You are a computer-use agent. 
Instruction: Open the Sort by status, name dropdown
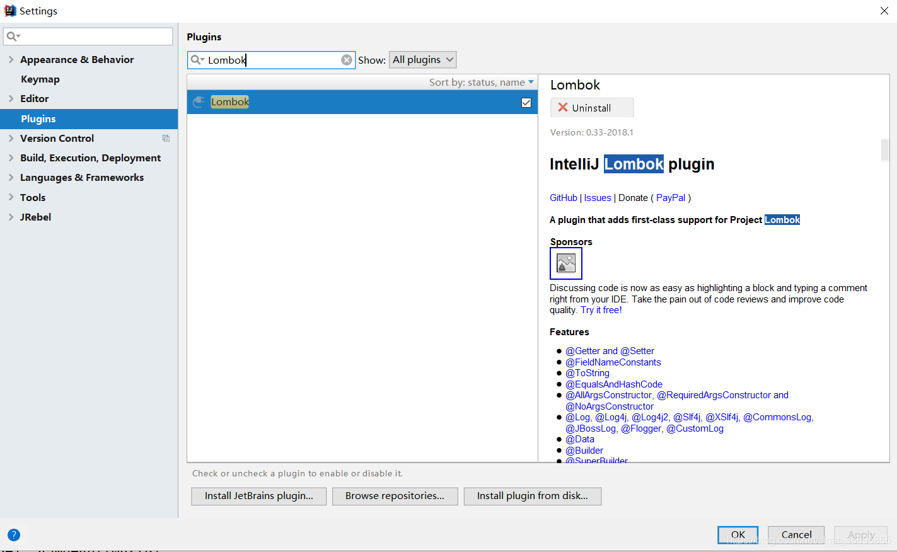tap(481, 83)
